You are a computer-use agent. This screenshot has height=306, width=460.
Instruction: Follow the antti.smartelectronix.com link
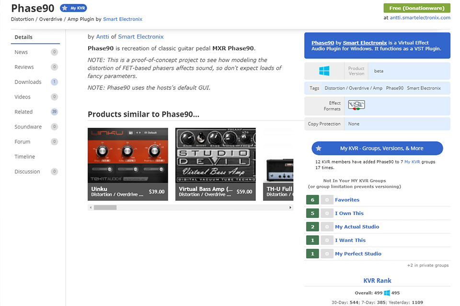pyautogui.click(x=420, y=18)
